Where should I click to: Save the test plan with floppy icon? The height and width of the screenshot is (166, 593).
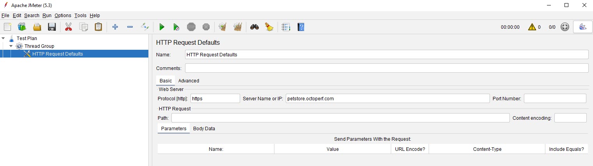click(52, 27)
